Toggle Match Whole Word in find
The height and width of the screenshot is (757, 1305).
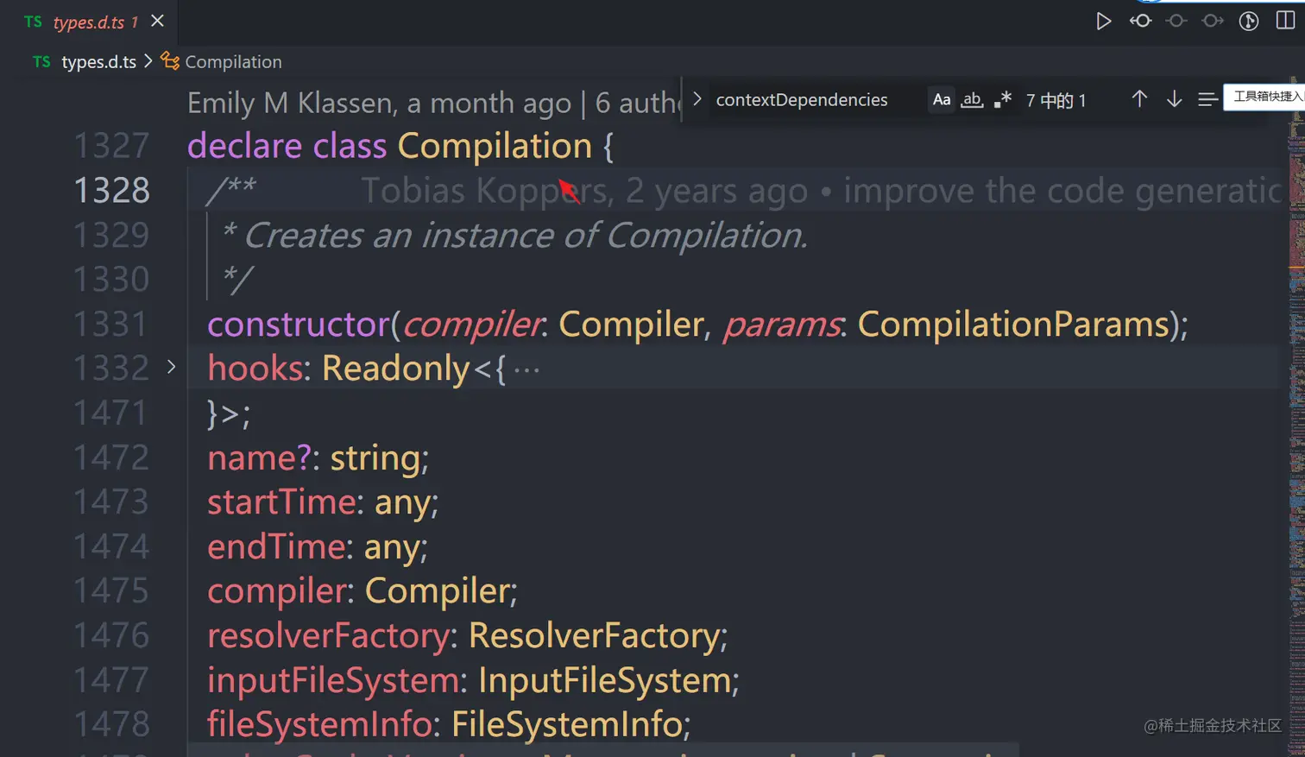coord(972,99)
